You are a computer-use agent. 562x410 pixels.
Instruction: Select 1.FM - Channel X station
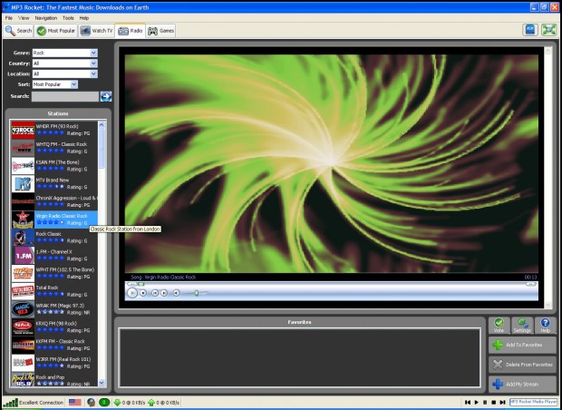[x=54, y=255]
